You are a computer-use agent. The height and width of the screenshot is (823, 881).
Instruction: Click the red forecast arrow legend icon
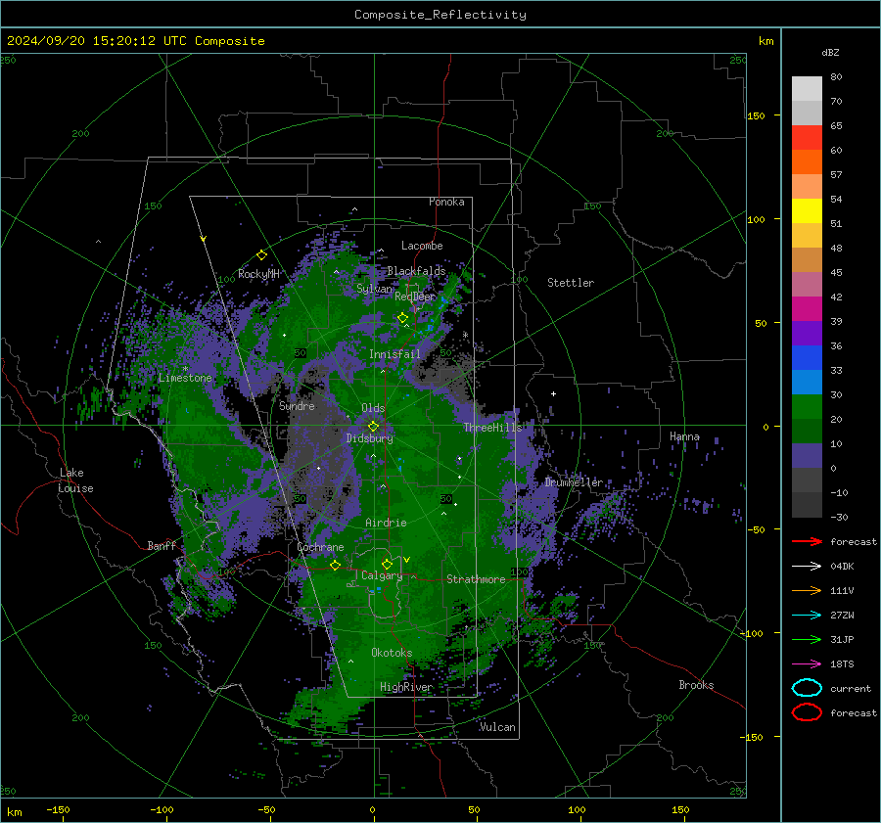pyautogui.click(x=807, y=541)
